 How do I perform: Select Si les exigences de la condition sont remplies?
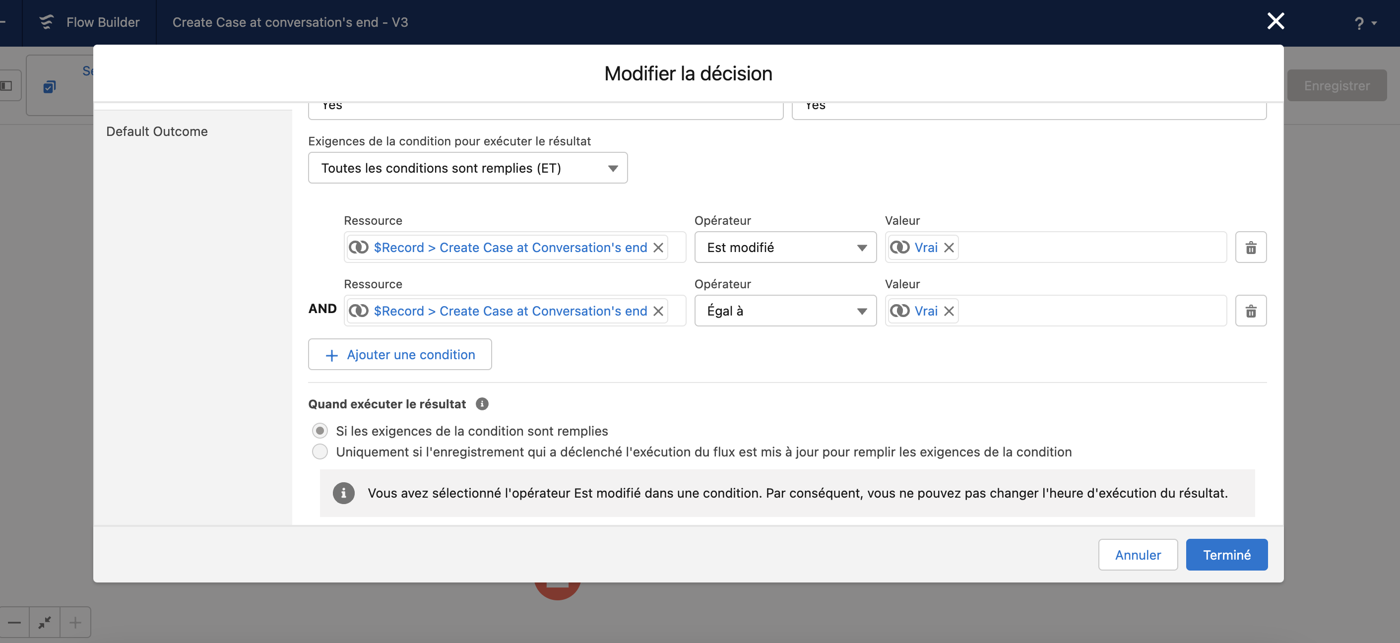click(x=319, y=431)
